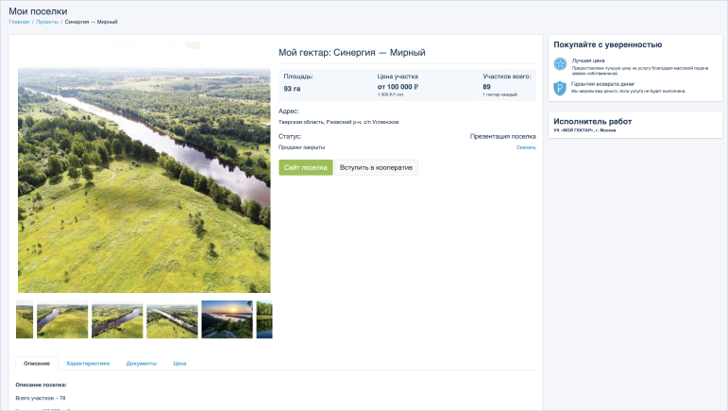Click the Исполнитель работ heading
Image resolution: width=728 pixels, height=411 pixels.
[x=592, y=122]
